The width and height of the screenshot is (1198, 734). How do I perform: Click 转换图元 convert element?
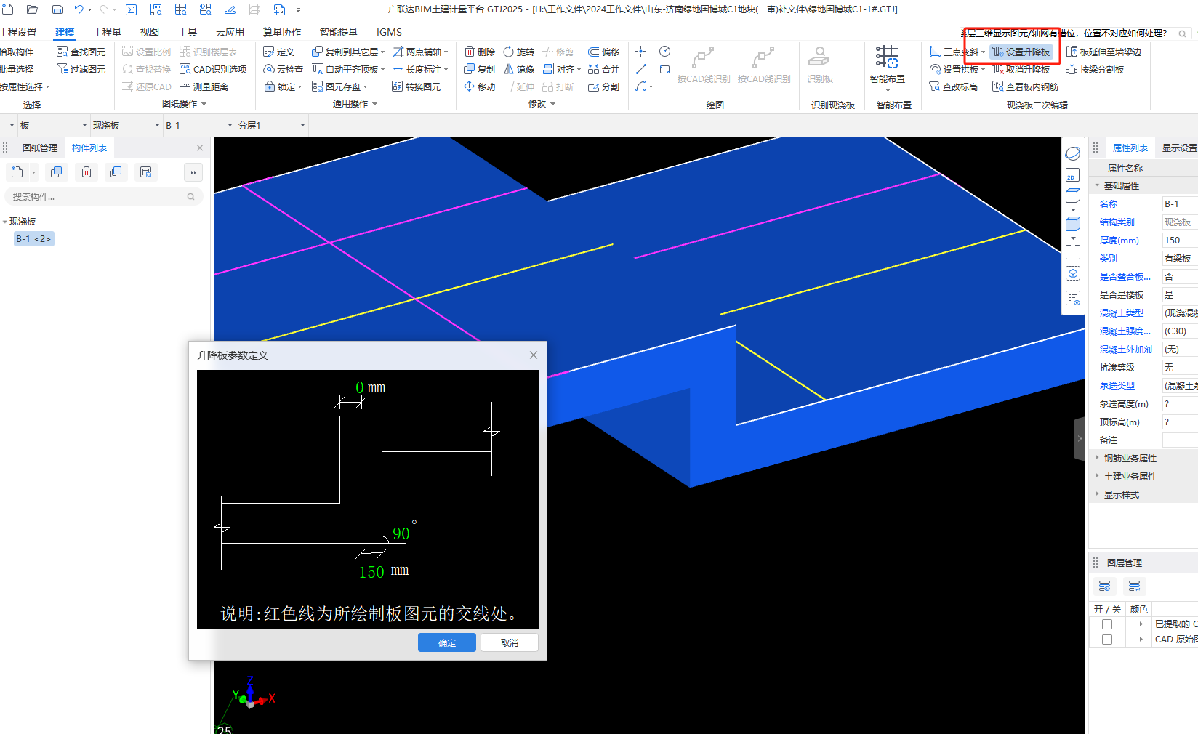[417, 86]
